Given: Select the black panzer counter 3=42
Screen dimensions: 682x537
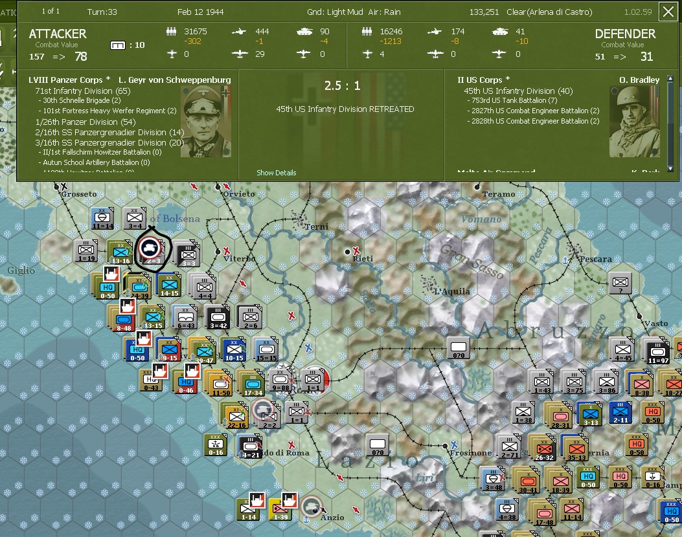Looking at the screenshot, I should point(218,318).
